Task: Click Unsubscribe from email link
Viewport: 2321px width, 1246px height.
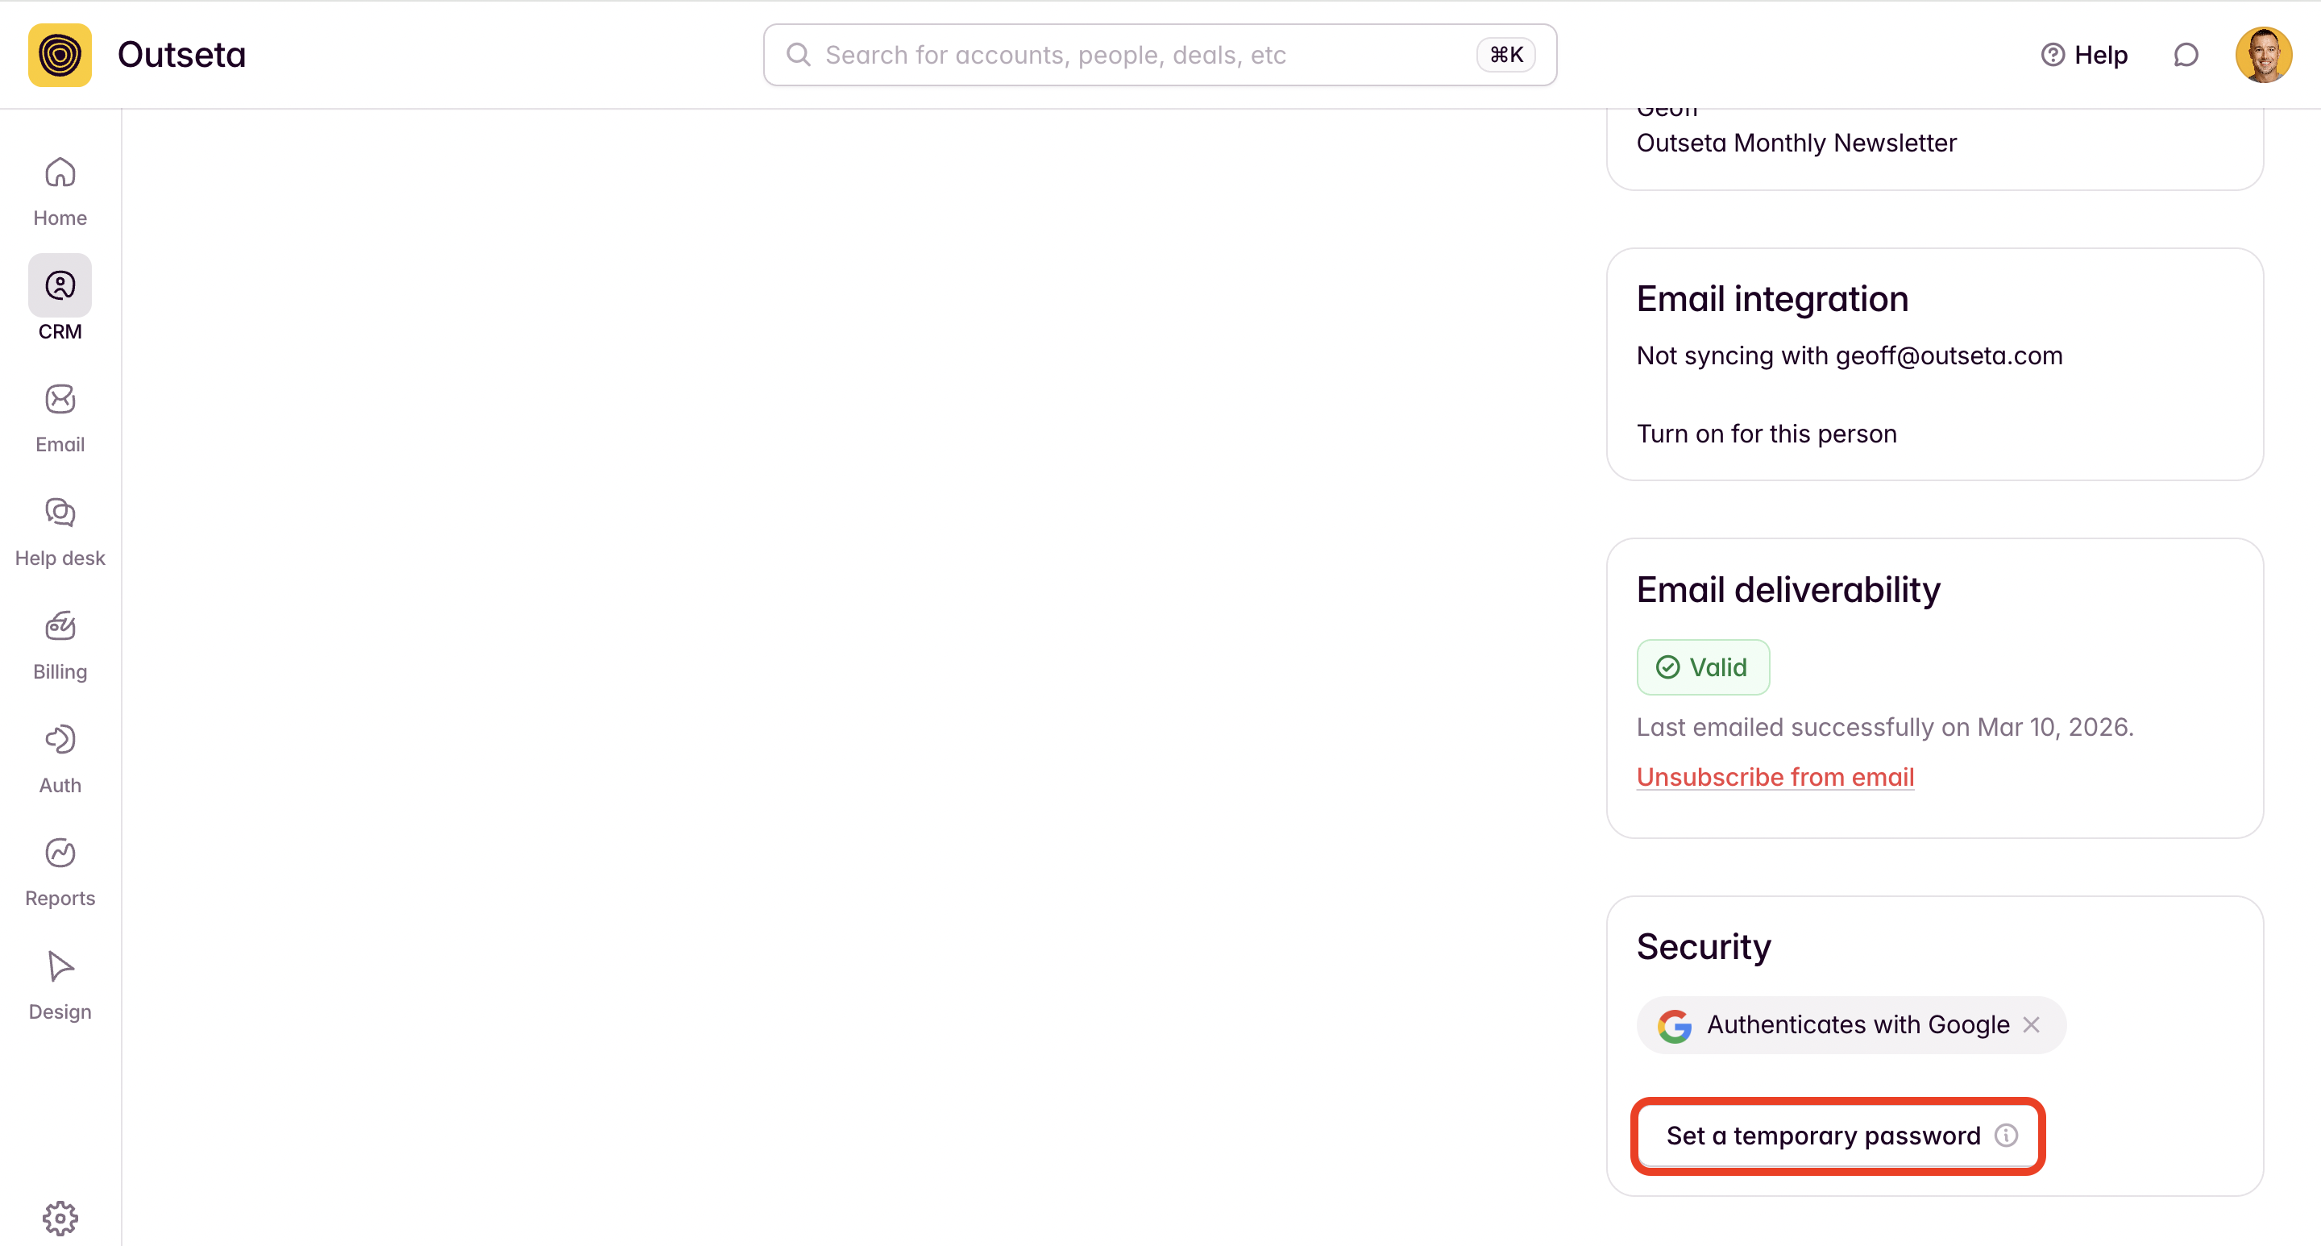Action: pyautogui.click(x=1774, y=777)
